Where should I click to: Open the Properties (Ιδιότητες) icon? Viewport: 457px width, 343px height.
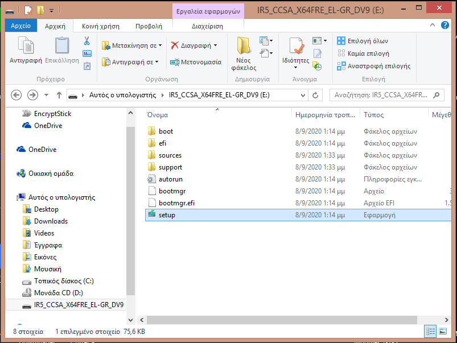(297, 46)
